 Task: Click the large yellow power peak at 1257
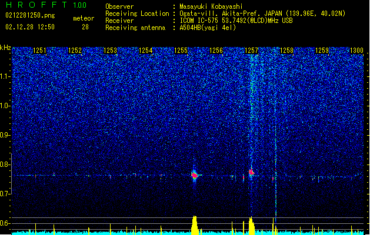251,226
